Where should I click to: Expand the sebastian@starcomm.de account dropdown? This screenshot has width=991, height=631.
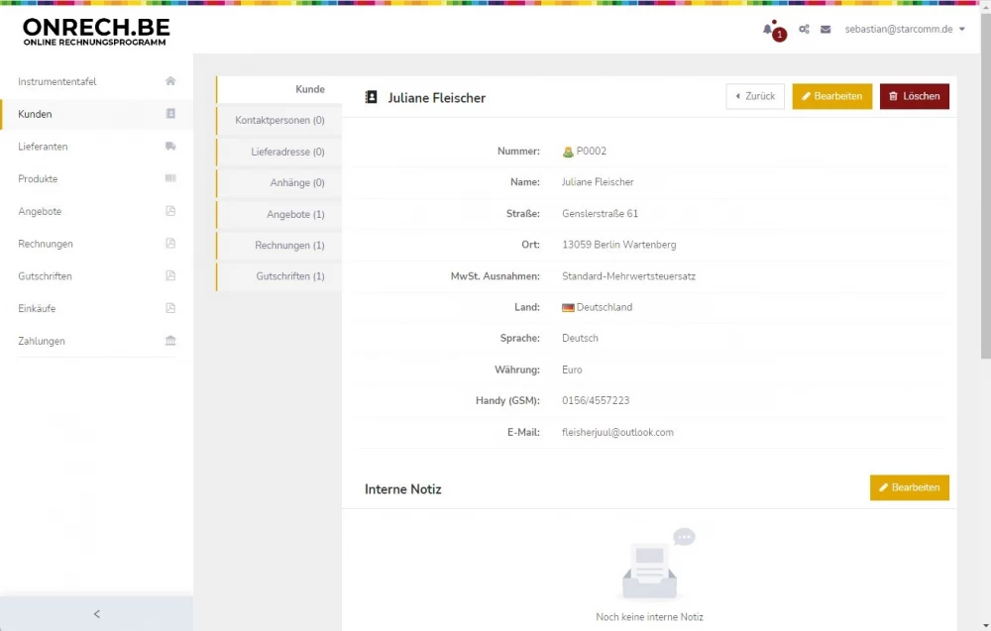(x=904, y=30)
